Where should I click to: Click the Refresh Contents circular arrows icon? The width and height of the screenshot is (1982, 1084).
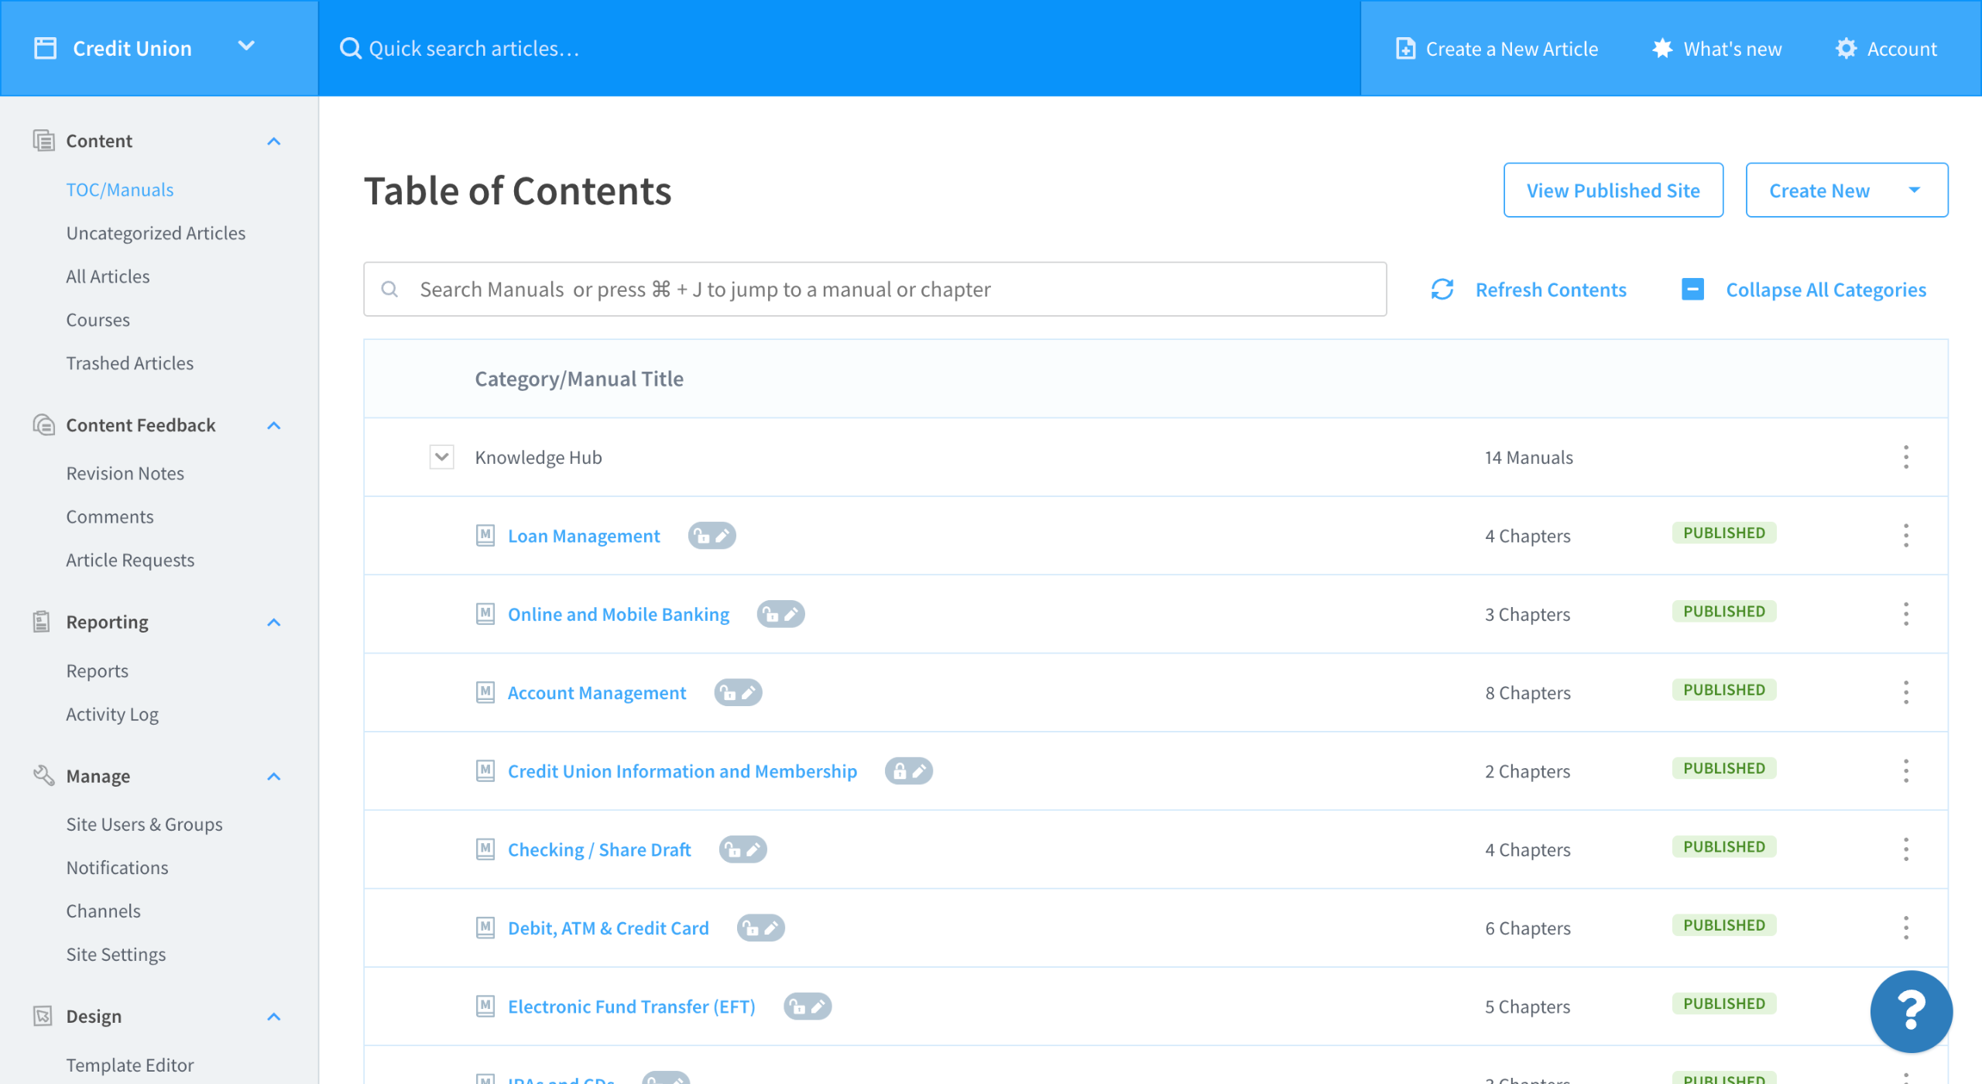tap(1442, 290)
